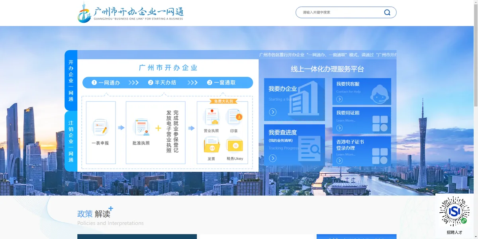The height and width of the screenshot is (239, 478).
Task: Open the 我要办企业 card
Action: coord(294,100)
